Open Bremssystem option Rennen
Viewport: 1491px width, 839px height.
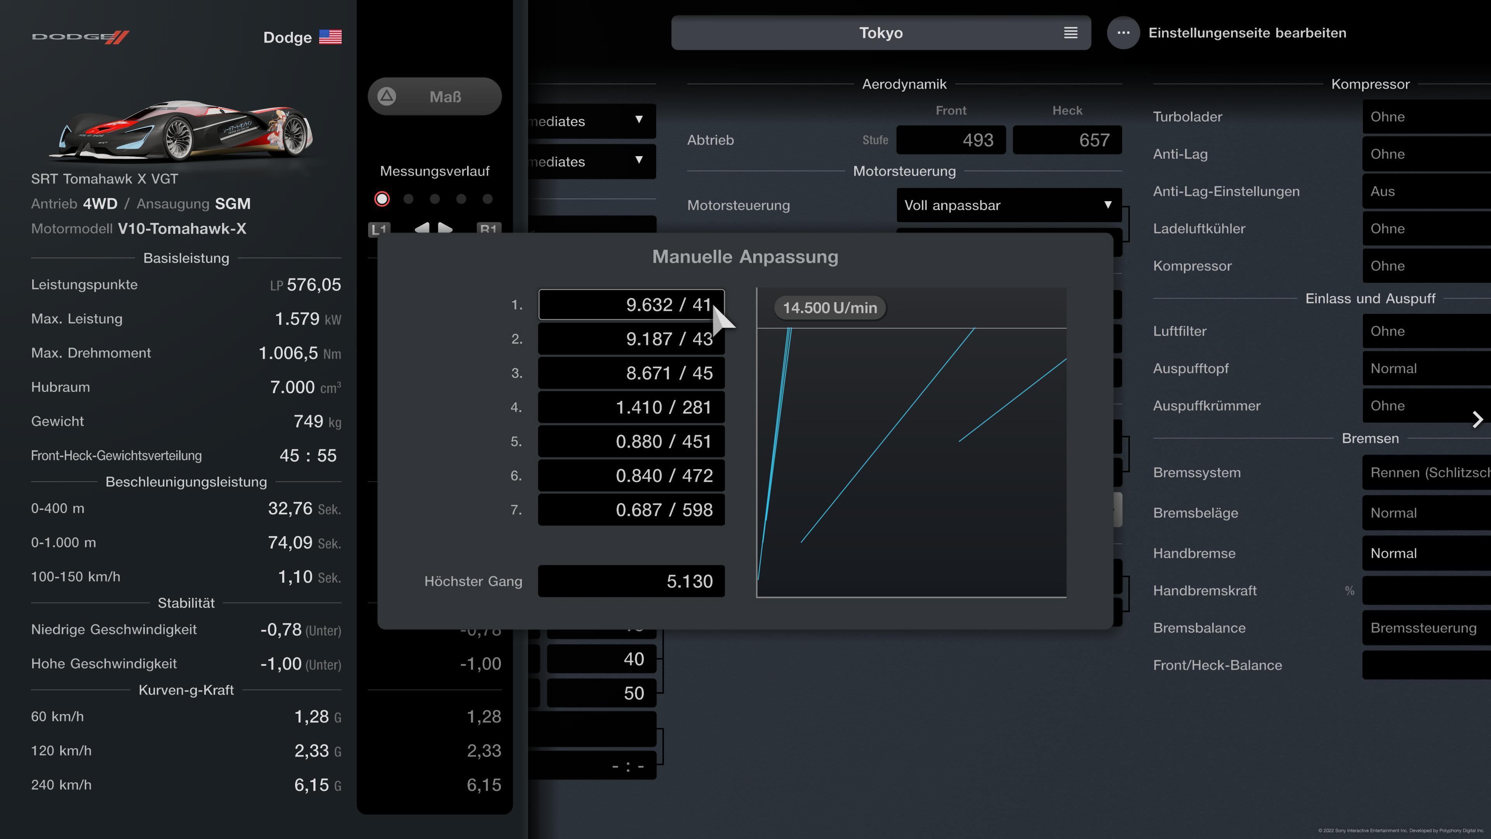tap(1427, 472)
